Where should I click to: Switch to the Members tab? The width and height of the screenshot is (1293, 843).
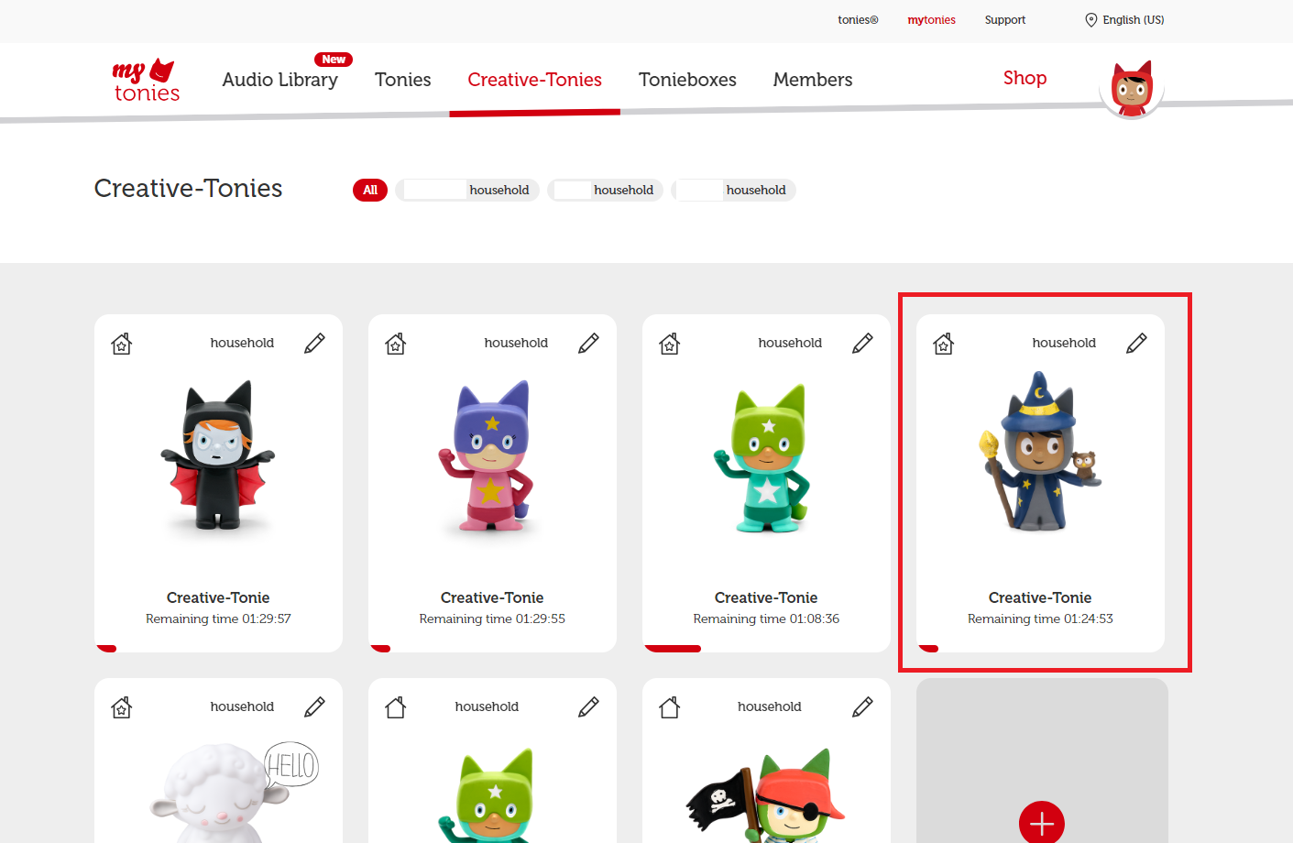click(813, 80)
